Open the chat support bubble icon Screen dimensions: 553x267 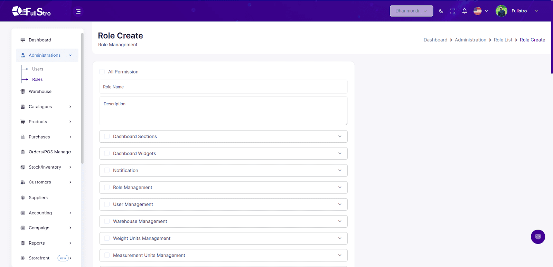[x=538, y=237]
